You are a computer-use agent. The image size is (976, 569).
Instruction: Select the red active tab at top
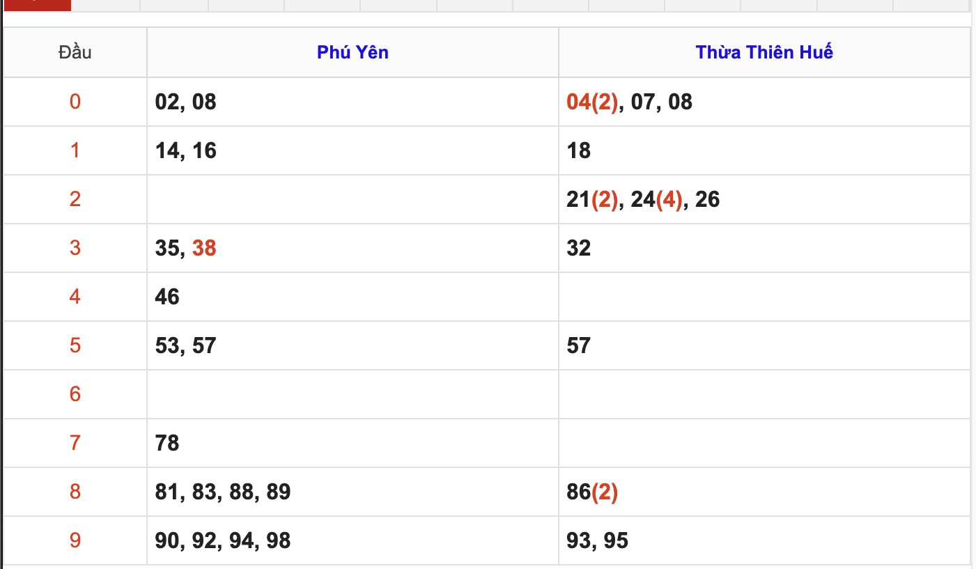click(38, 4)
